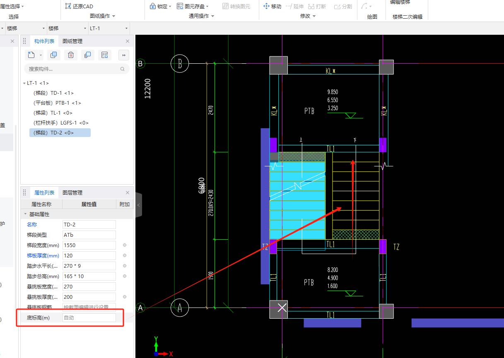504x358 pixels.
Task: Open the 锁定 dropdown arrow
Action: click(170, 7)
